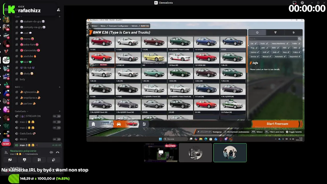Screen dimensions: 327x184
Task: Go to Vehicle breadcrumb
Action: coord(134,26)
